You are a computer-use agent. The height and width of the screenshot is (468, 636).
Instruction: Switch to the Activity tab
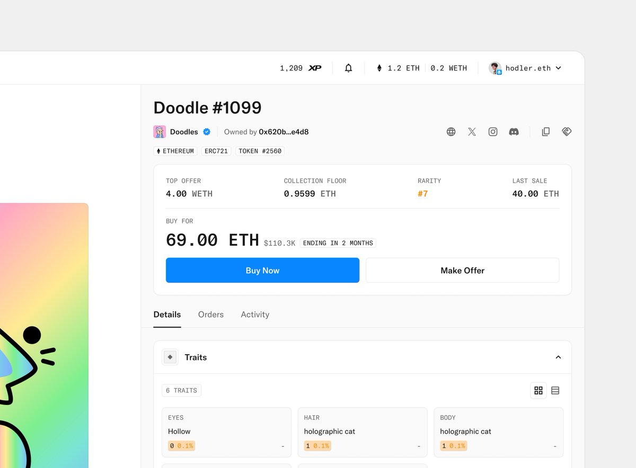pos(255,314)
